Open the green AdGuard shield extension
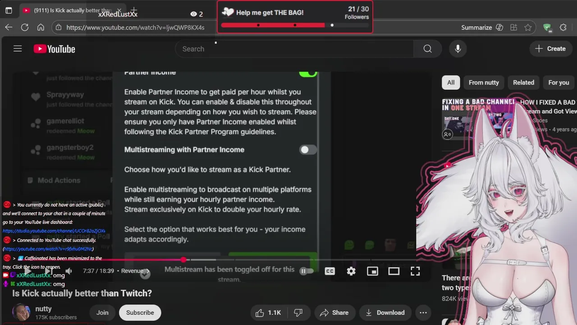 (x=547, y=28)
